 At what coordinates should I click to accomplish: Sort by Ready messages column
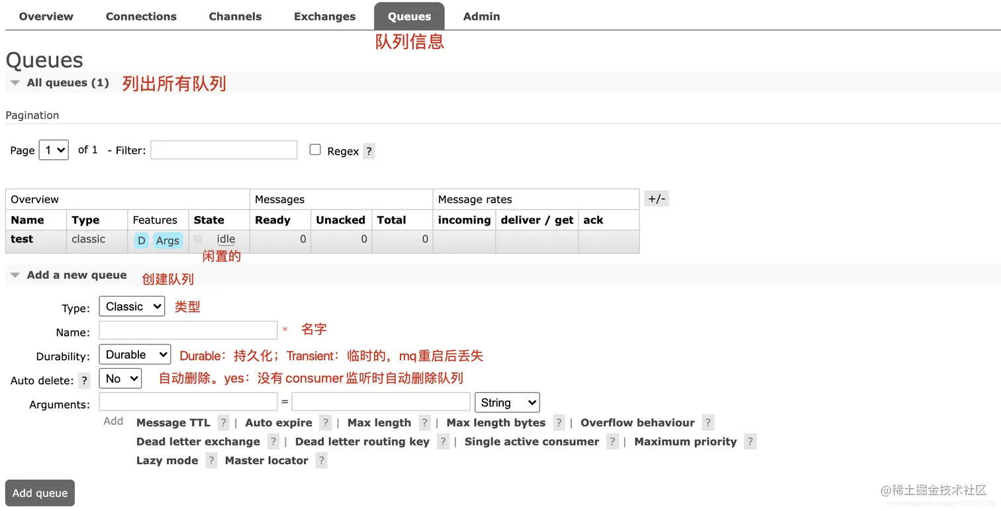click(x=273, y=220)
